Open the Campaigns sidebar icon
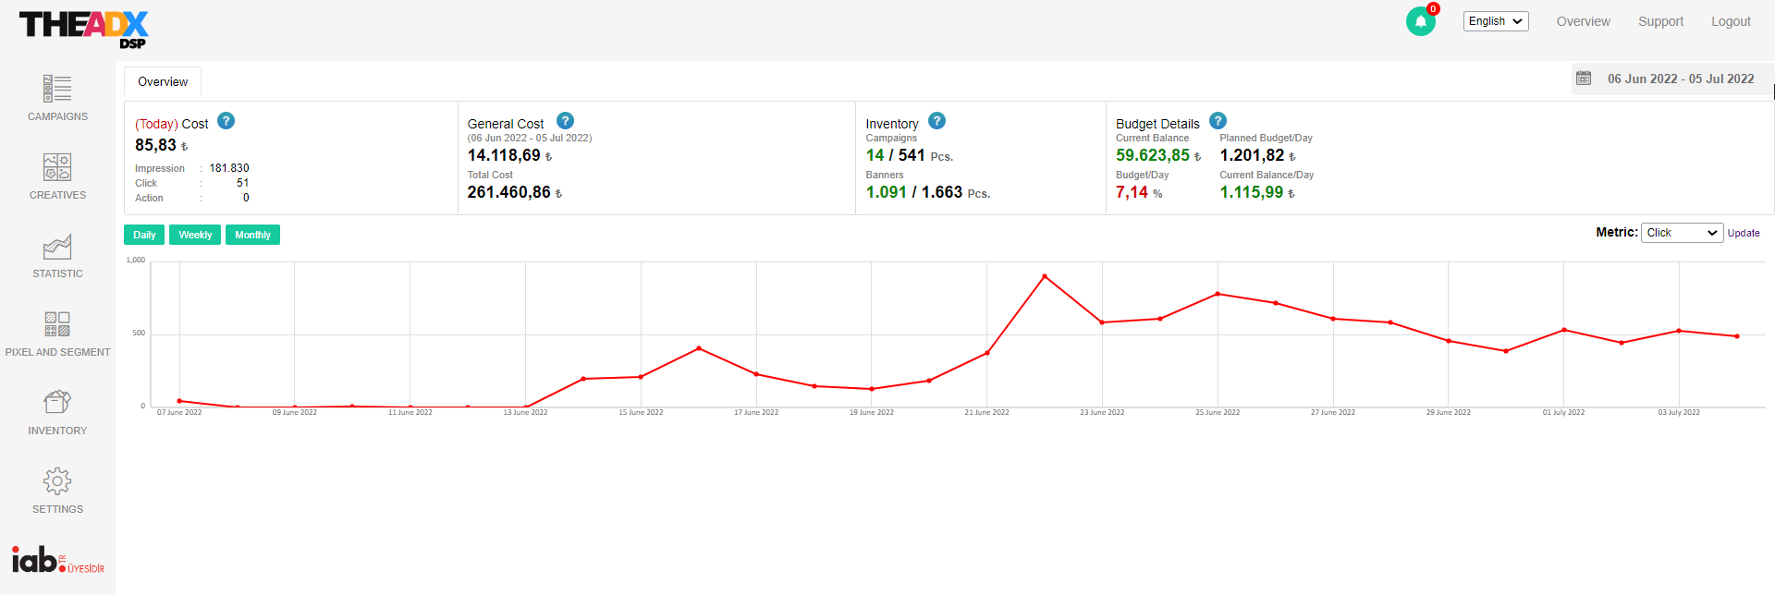 pyautogui.click(x=57, y=89)
